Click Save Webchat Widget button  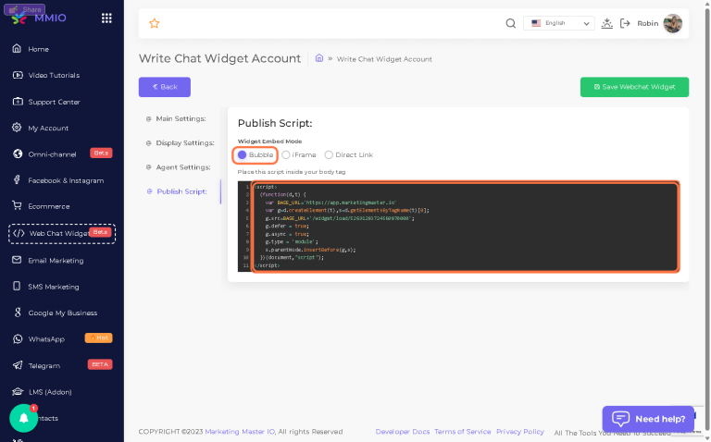click(634, 87)
